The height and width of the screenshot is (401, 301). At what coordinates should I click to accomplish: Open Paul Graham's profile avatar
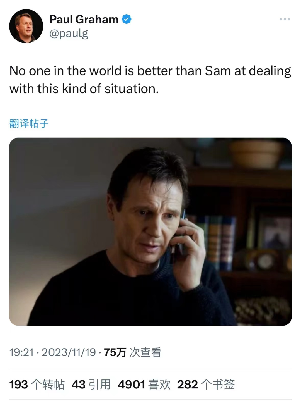26,26
